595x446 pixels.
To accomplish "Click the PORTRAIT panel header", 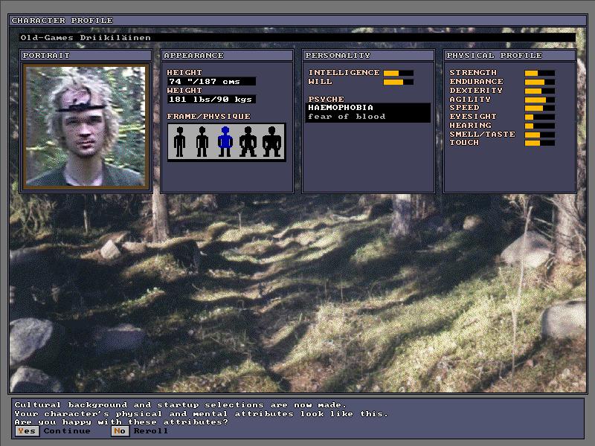I will [x=86, y=55].
